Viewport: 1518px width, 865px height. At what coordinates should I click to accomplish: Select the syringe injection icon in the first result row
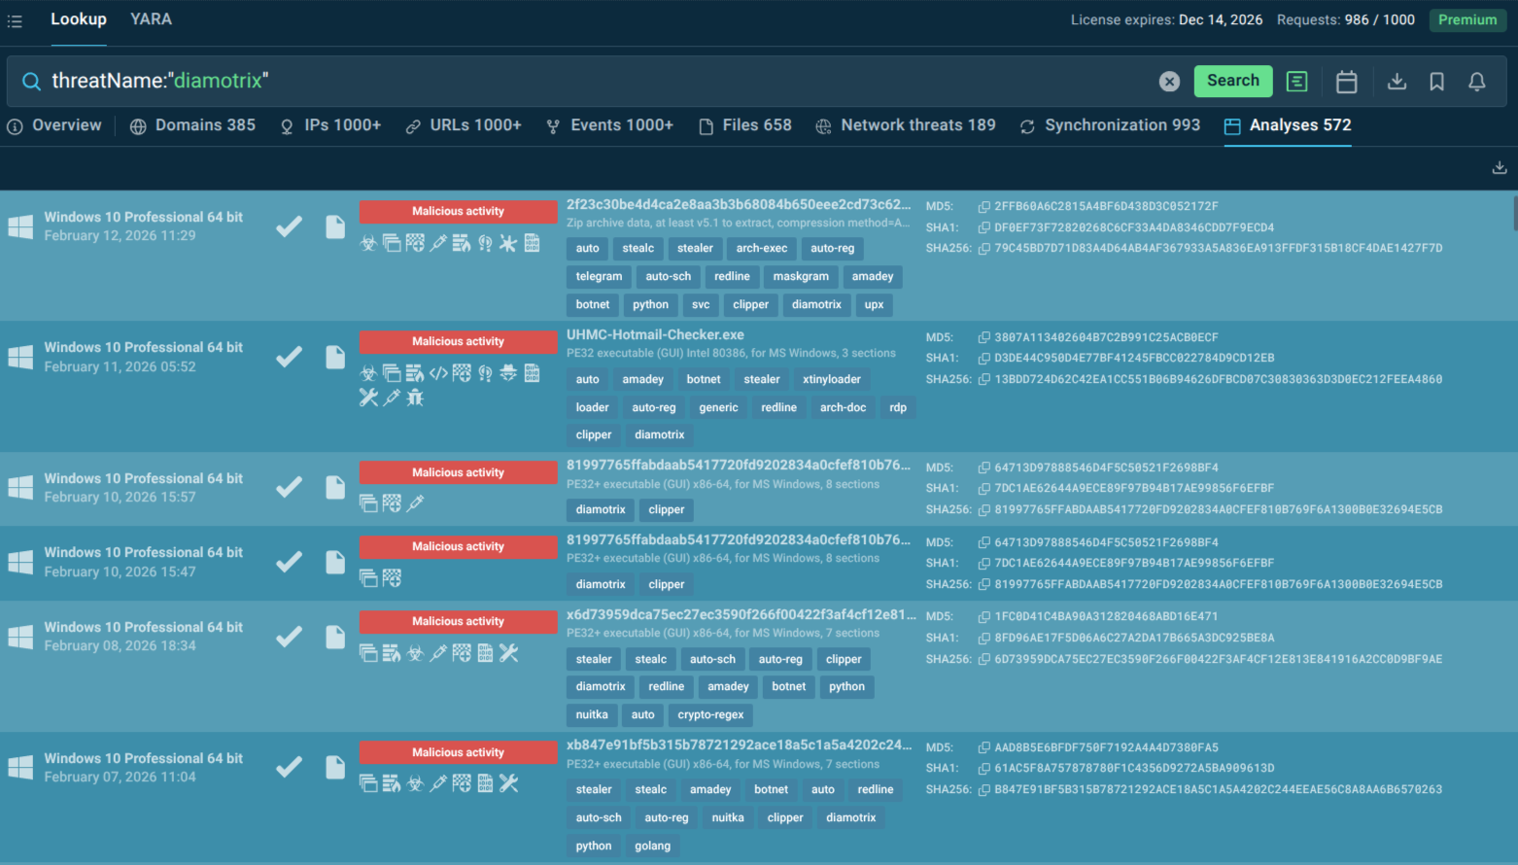pyautogui.click(x=439, y=244)
